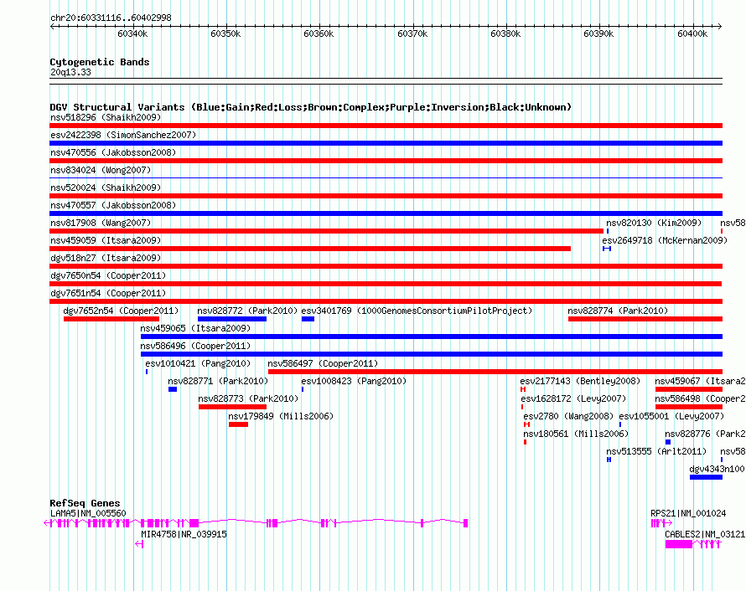Click the Cytogenetic Bands track title

pyautogui.click(x=100, y=62)
